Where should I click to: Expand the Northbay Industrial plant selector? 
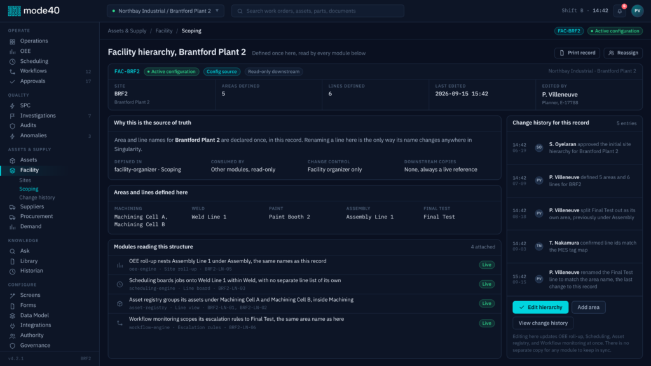(x=165, y=11)
